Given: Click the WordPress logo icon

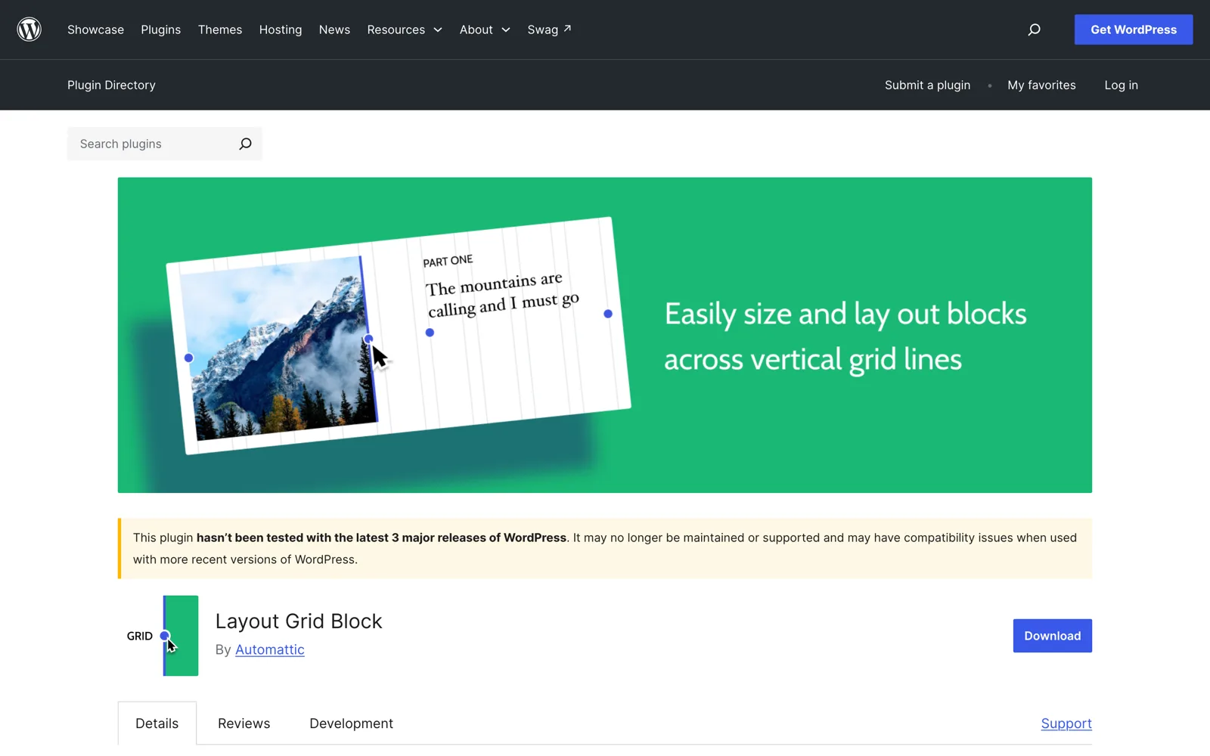Looking at the screenshot, I should (x=29, y=29).
